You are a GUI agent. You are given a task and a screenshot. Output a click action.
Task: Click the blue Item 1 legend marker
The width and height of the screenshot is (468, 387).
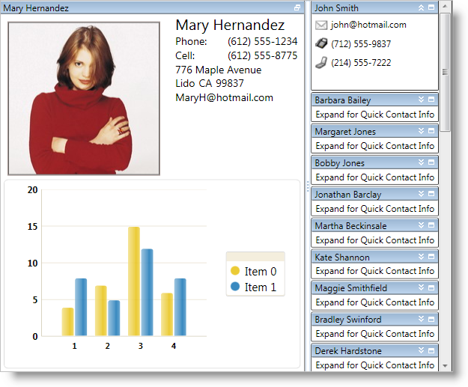[235, 287]
